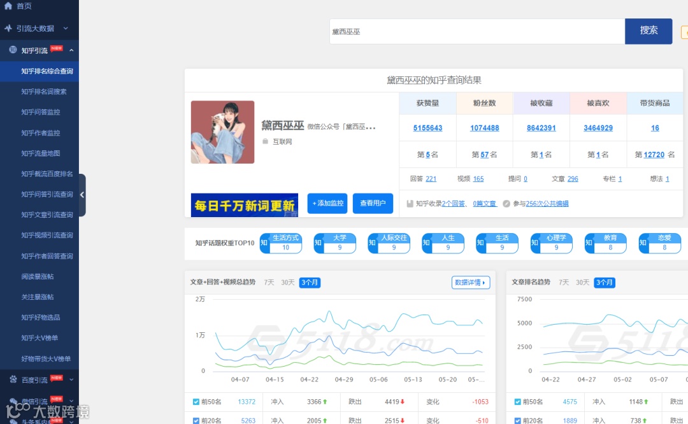The height and width of the screenshot is (424, 688).
Task: Click the 黛西巫巫 profile avatar
Action: click(x=222, y=132)
